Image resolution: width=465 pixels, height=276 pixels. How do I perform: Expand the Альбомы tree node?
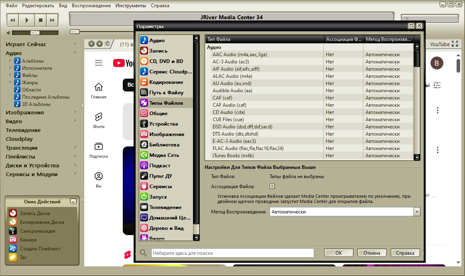[10, 61]
